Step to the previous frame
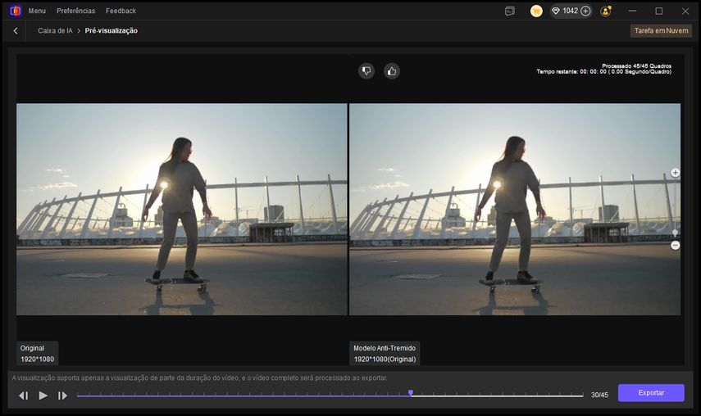Image resolution: width=701 pixels, height=416 pixels. coord(24,396)
